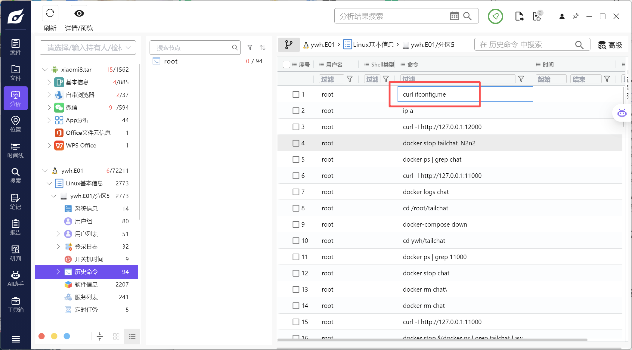Collapse the Linux基本信息 tree node

pyautogui.click(x=49, y=183)
